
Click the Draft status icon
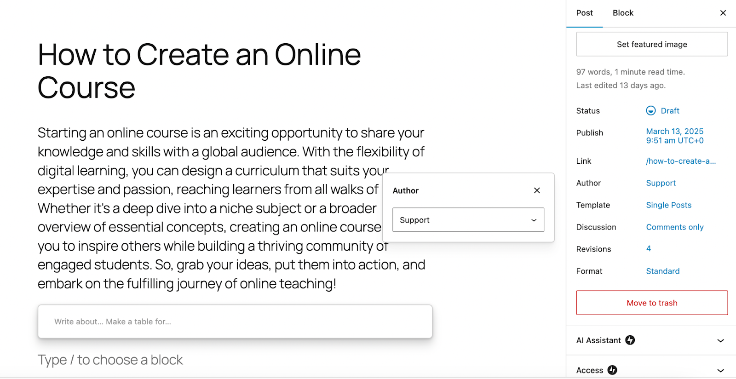650,110
